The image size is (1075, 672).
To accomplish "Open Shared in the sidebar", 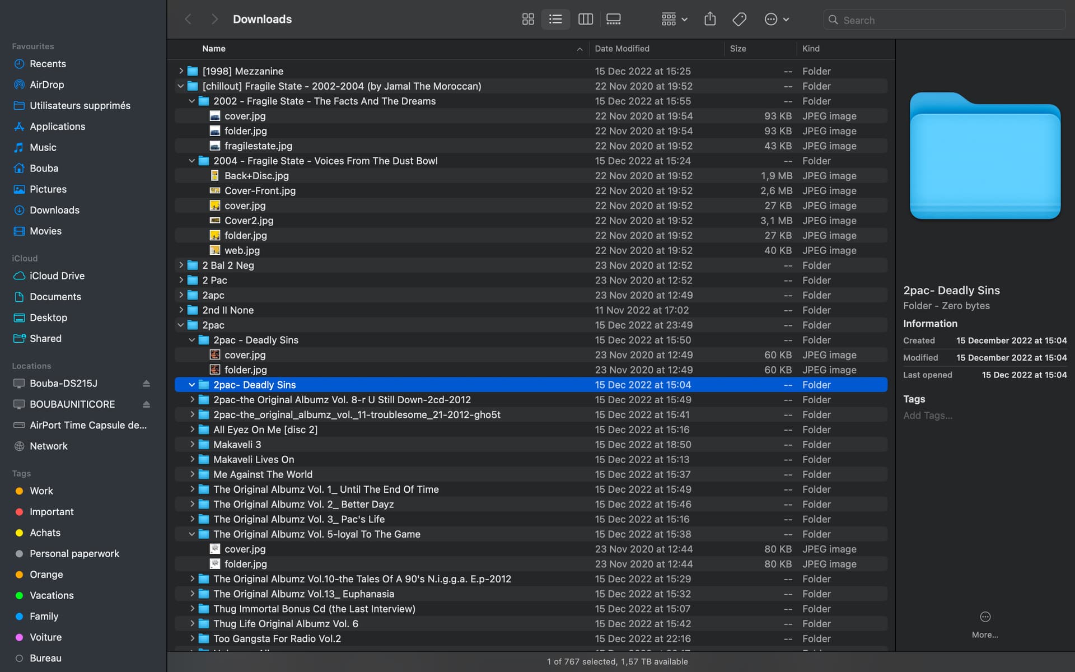I will click(x=45, y=338).
